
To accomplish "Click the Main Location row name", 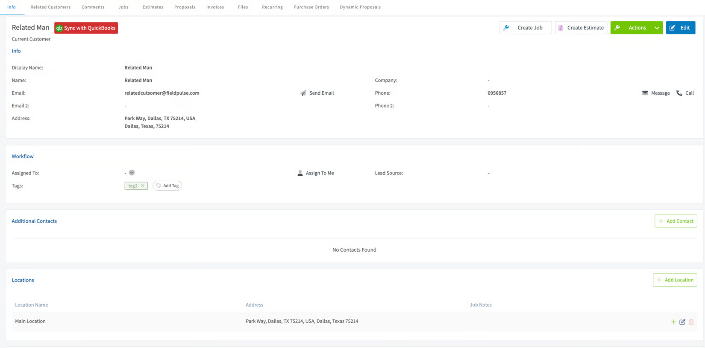I will click(x=30, y=321).
